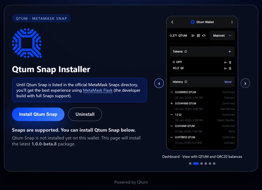Viewport: 262px width, 190px height.
Task: Click the Uninstall button
Action: point(85,114)
